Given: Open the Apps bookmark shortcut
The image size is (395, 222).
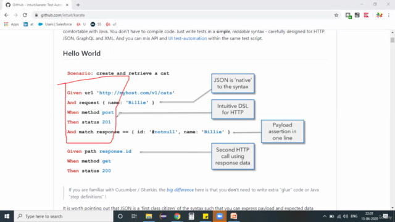Looking at the screenshot, I should [11, 24].
